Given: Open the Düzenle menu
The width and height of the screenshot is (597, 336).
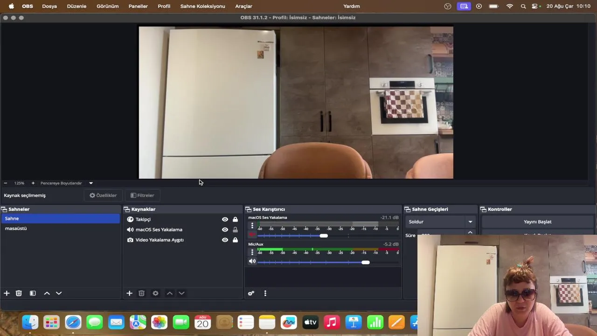Looking at the screenshot, I should coord(76,6).
